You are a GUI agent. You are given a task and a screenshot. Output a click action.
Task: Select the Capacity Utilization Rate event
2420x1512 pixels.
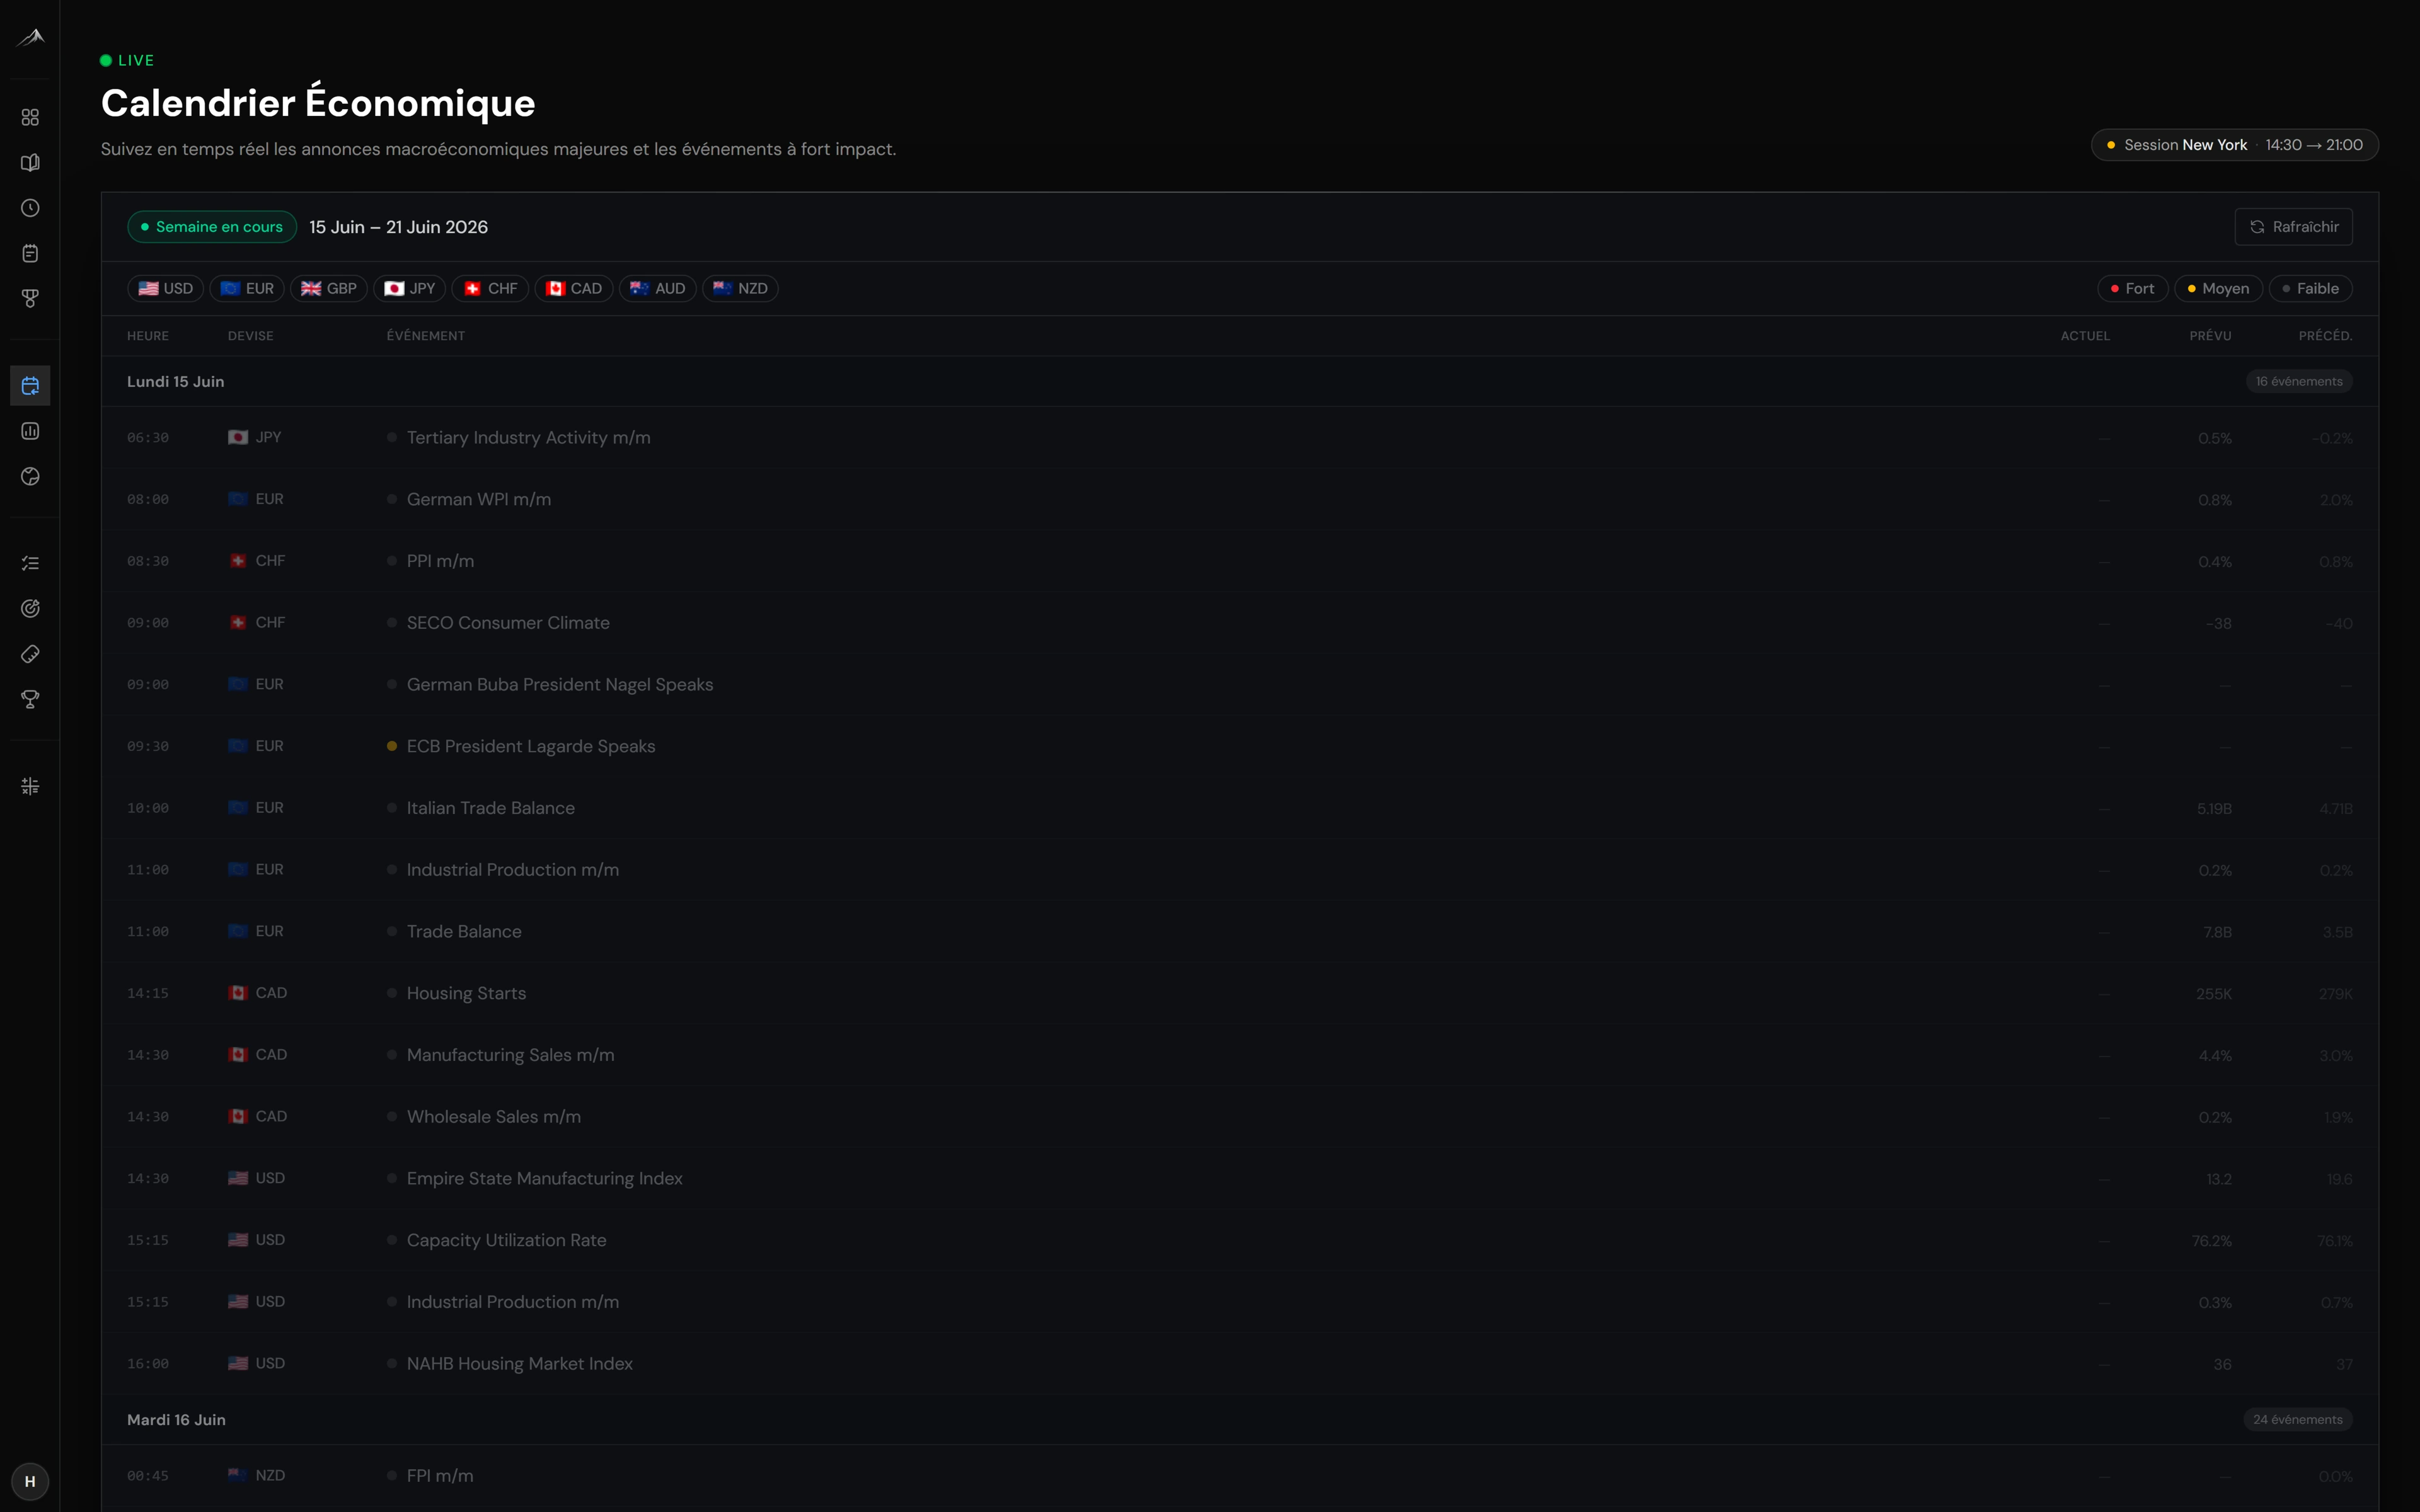[x=1240, y=1240]
